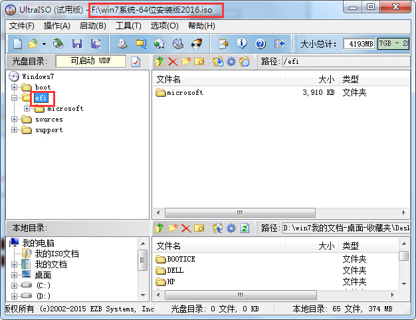
Task: Sort disc files by 大小 column header
Action: click(312, 79)
